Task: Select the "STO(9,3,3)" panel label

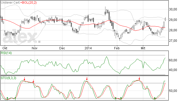Action: [9, 78]
